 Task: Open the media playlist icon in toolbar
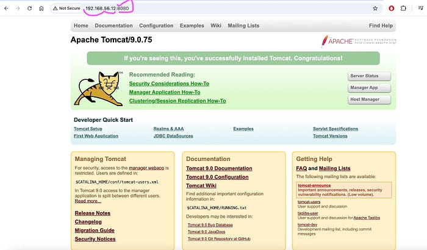[x=420, y=8]
